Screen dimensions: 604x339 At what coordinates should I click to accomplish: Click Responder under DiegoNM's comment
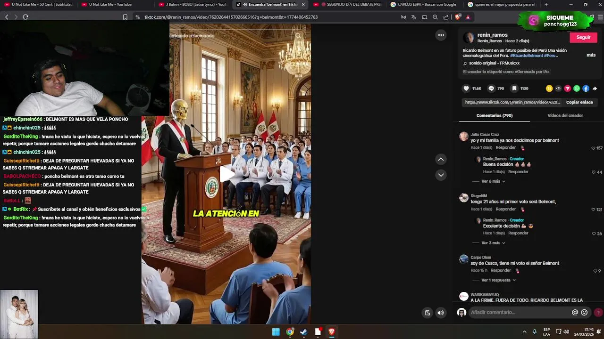coord(506,209)
